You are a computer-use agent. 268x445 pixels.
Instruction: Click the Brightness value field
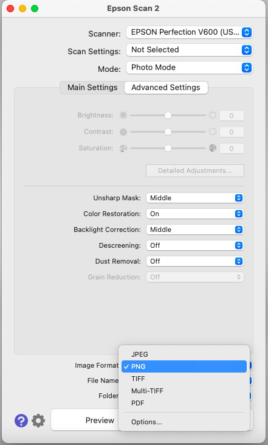pyautogui.click(x=232, y=116)
